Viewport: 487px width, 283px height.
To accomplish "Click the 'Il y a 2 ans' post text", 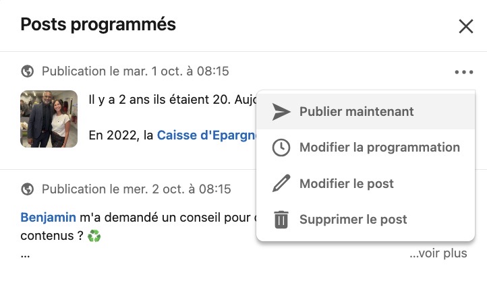I will pyautogui.click(x=173, y=100).
